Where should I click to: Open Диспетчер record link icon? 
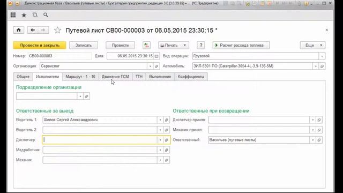click(x=167, y=140)
